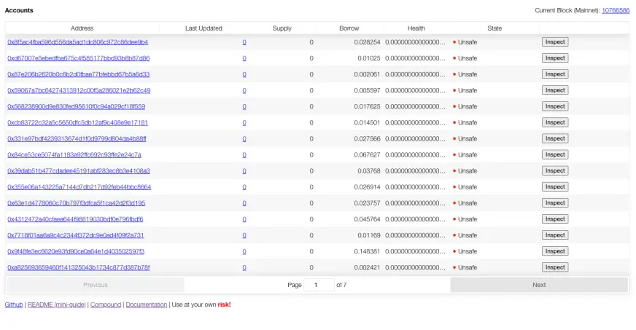Viewport: 636px width, 330px height.
Task: Inspect the account with borrow 0.023757
Action: [x=555, y=203]
